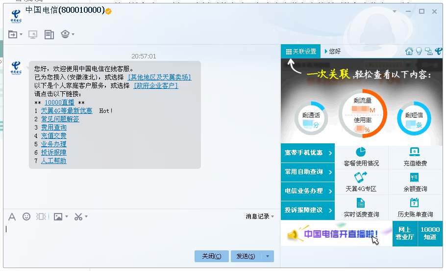
Task: Click the 剩流量 data usage gauge
Action: (x=363, y=113)
